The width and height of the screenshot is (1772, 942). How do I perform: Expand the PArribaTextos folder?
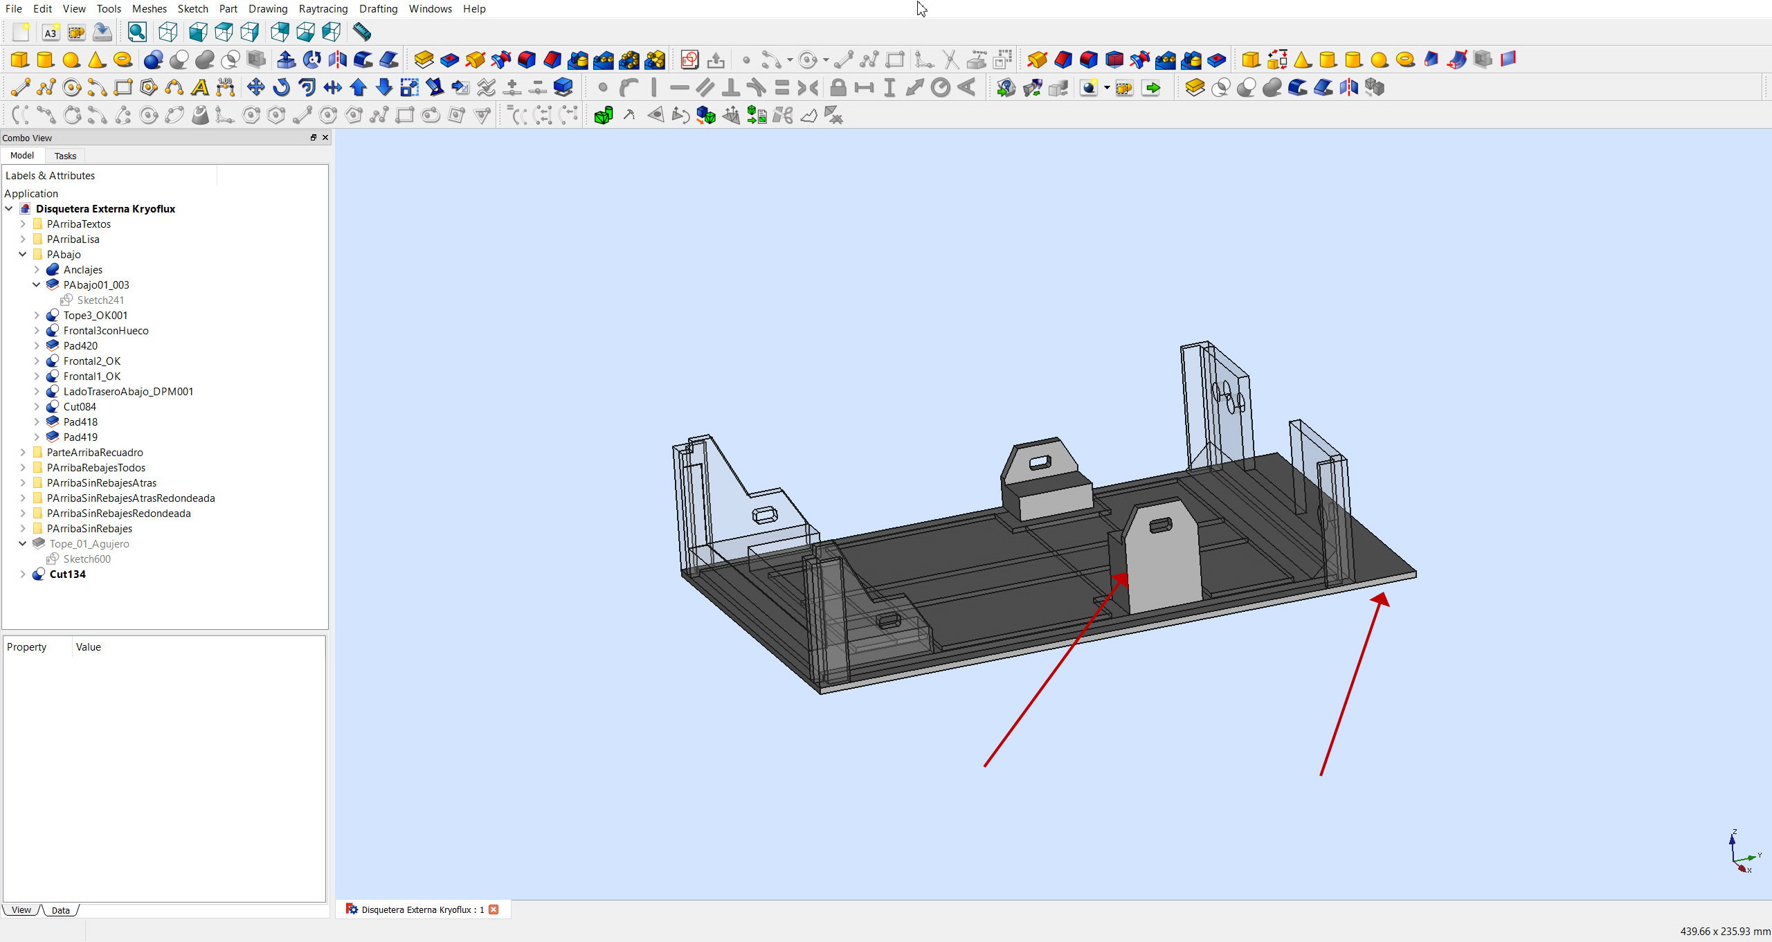coord(23,224)
